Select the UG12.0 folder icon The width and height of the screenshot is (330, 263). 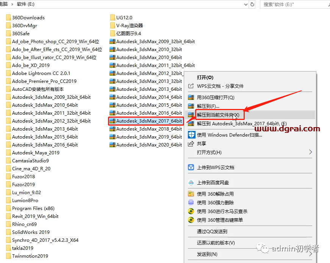pyautogui.click(x=113, y=18)
